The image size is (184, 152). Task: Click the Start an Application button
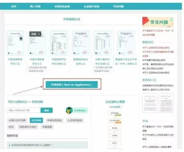pos(72,85)
